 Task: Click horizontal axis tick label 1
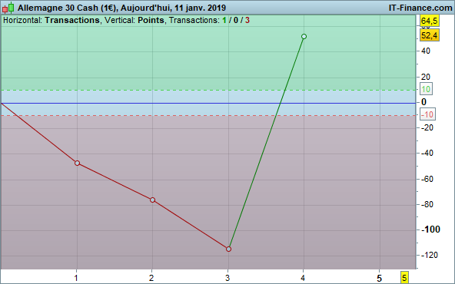coord(76,278)
